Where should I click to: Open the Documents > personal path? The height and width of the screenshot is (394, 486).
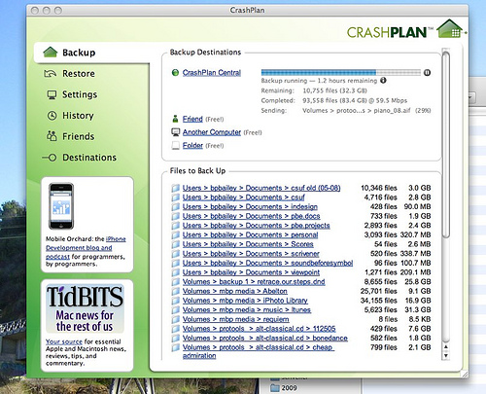(x=250, y=234)
